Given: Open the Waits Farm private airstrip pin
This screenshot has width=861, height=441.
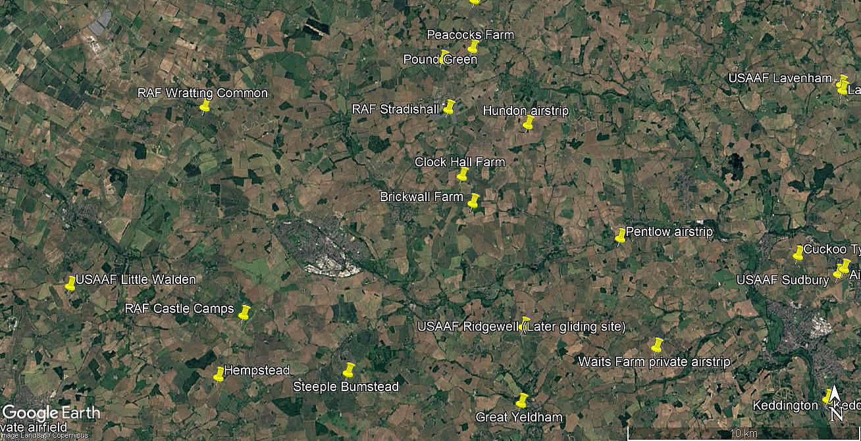Looking at the screenshot, I should 656,346.
